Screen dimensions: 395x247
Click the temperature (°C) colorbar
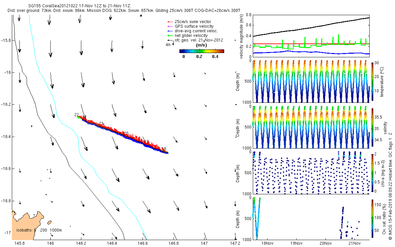click(372, 81)
